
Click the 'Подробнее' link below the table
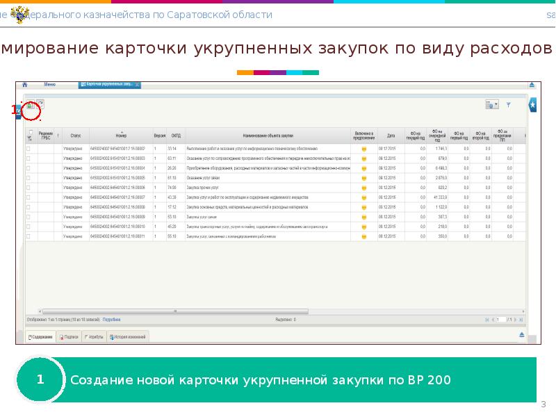pyautogui.click(x=111, y=320)
